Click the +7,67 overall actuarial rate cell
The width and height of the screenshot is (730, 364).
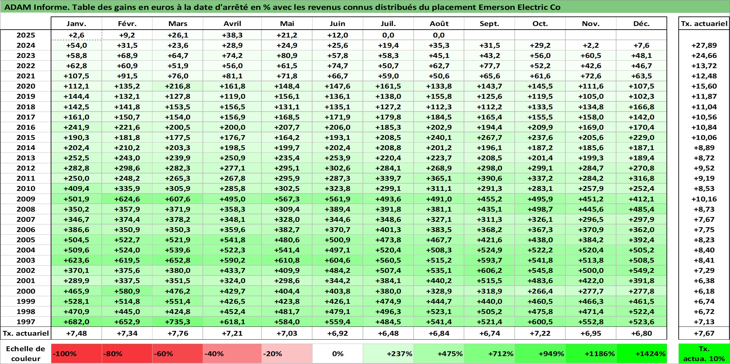[x=704, y=333]
